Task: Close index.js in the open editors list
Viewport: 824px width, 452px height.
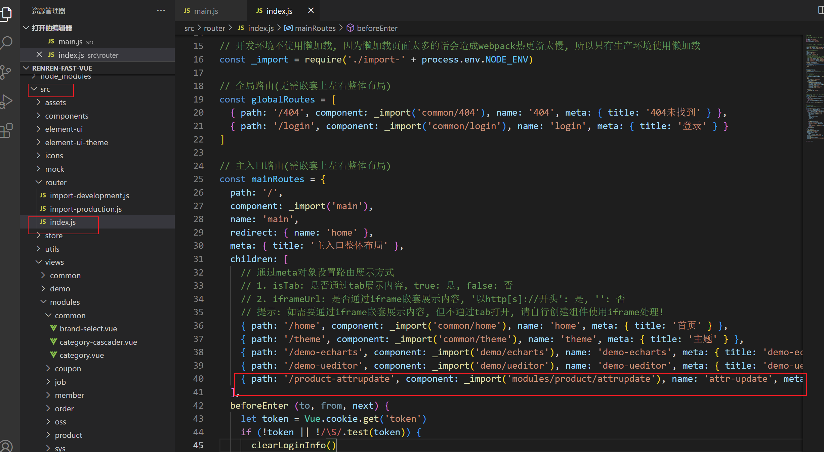Action: [x=39, y=54]
